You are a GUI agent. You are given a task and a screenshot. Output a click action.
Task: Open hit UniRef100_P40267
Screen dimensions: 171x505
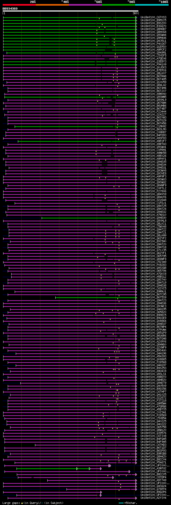point(153,44)
